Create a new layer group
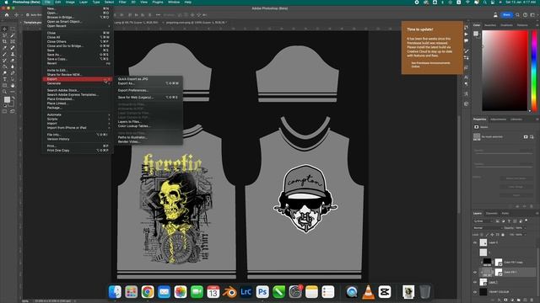This screenshot has width=540, height=303. (519, 300)
